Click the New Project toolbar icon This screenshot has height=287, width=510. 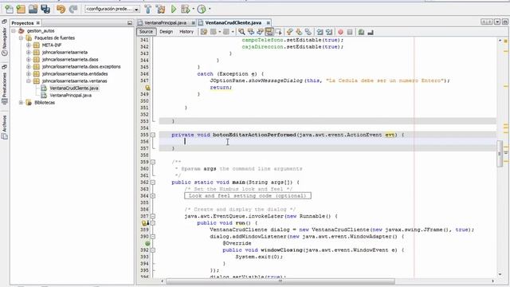[21, 9]
